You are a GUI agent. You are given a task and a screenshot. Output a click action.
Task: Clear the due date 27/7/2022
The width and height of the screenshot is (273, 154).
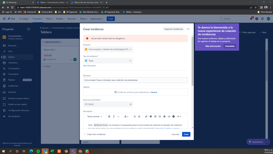[130, 104]
